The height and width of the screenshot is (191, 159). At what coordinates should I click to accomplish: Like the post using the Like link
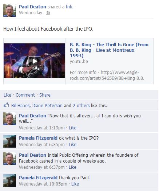(x=7, y=95)
